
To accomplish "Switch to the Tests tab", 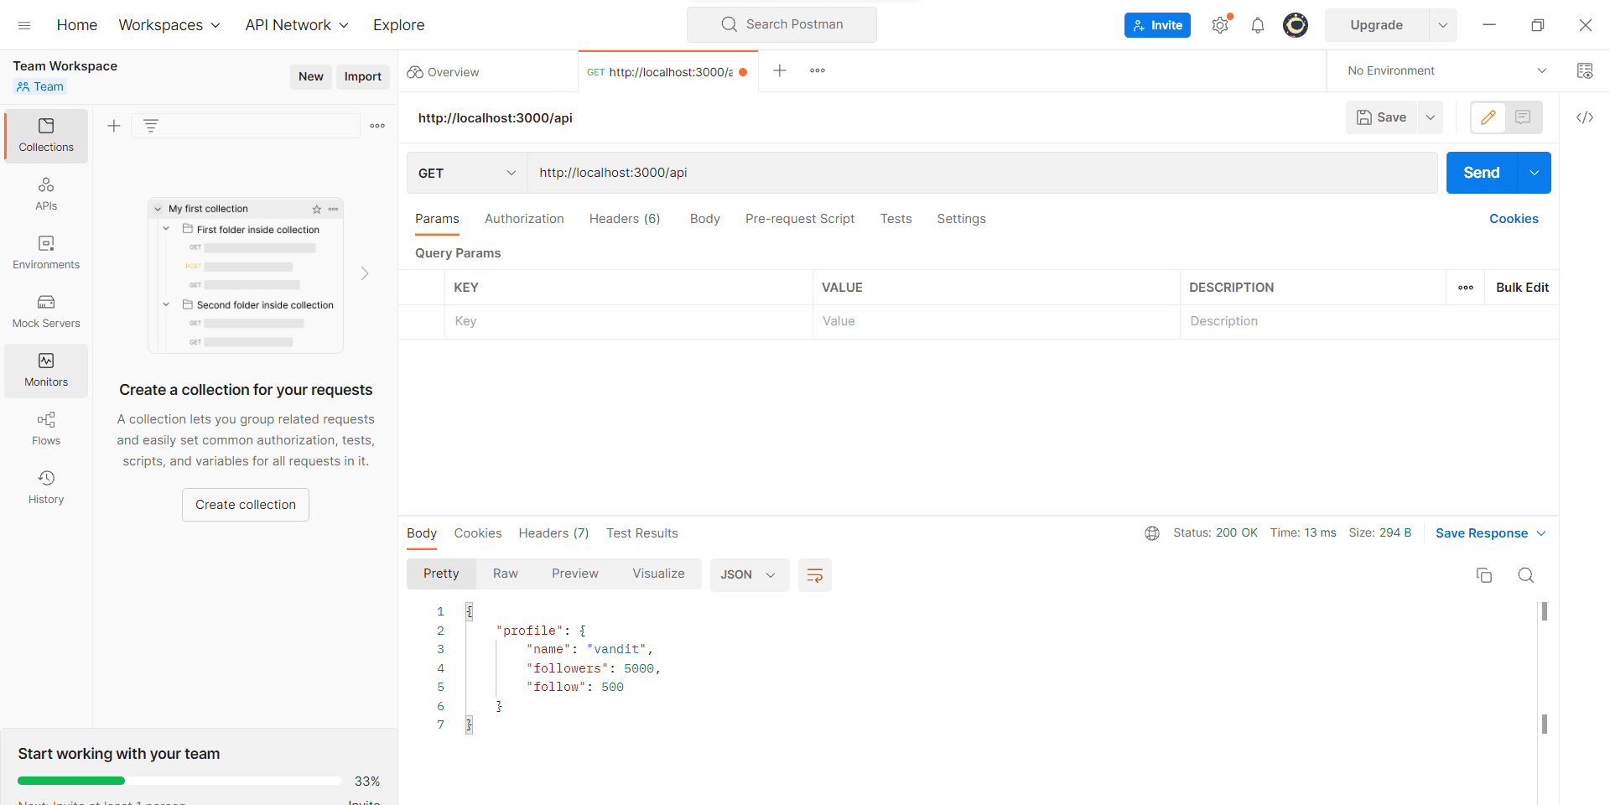I will click(x=896, y=219).
